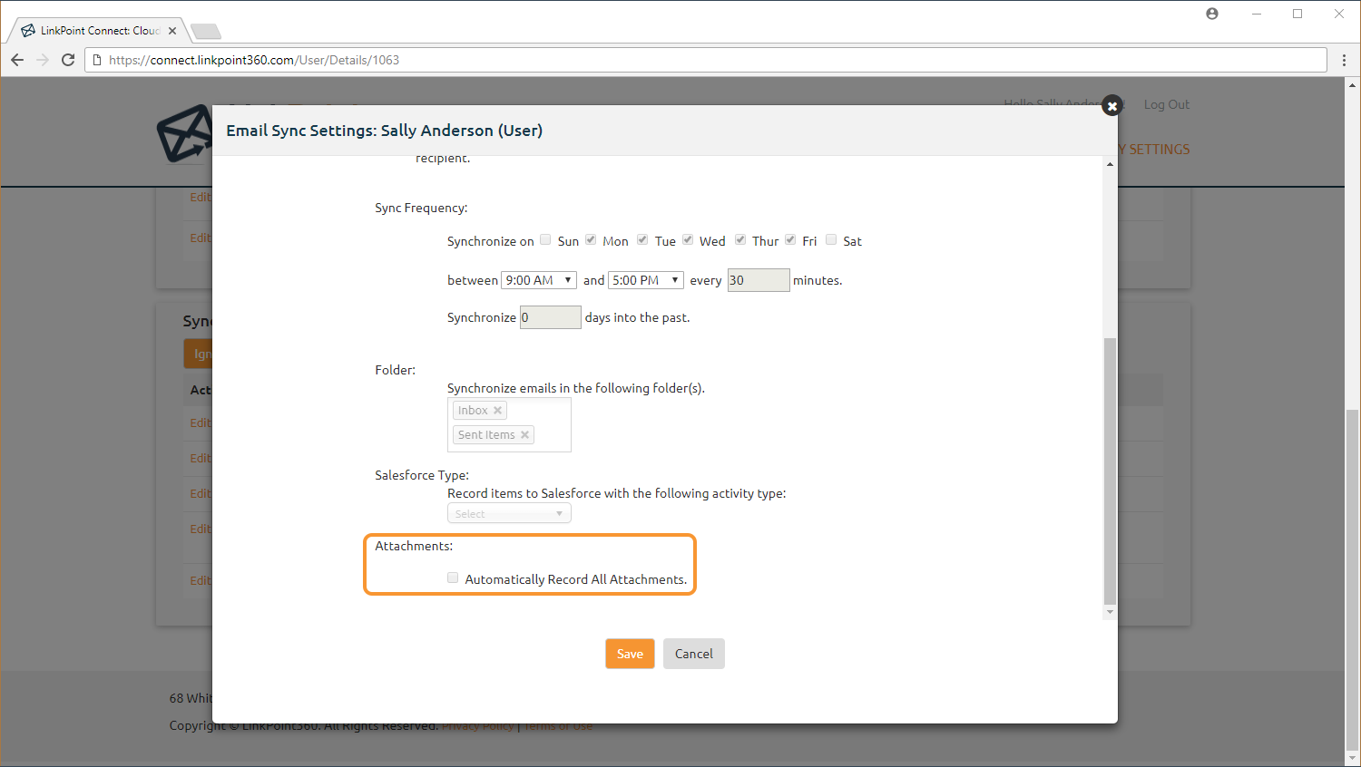1361x767 pixels.
Task: Open the Salesforce activity type Select dropdown
Action: (509, 514)
